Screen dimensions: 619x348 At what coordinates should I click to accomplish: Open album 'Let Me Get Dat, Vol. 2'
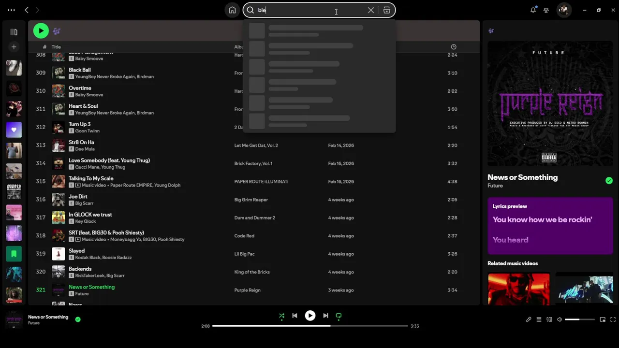[x=256, y=145]
